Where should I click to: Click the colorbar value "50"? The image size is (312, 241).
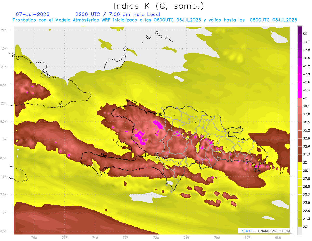[x=305, y=34]
